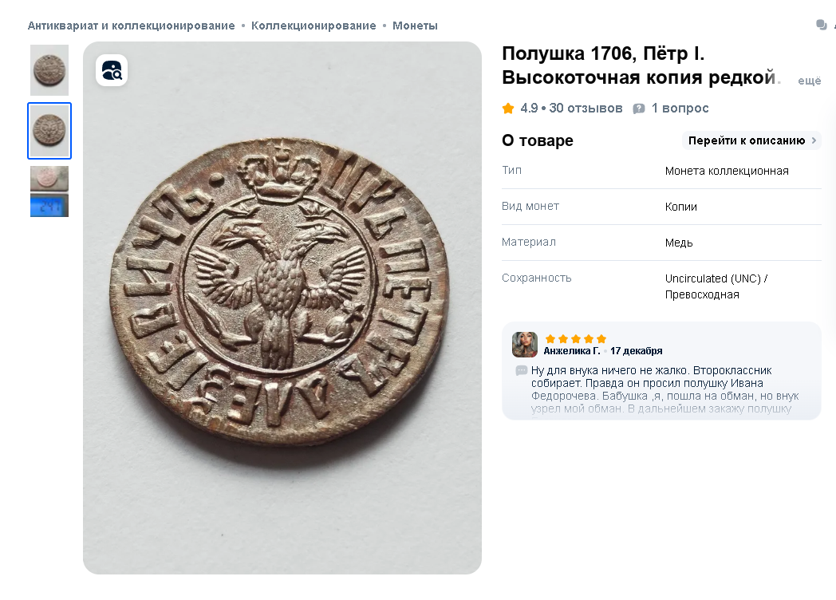Select the highlighted second coin thumbnail
836x600 pixels.
(x=49, y=131)
